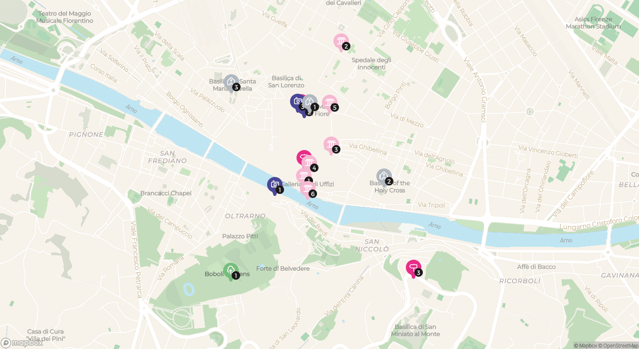This screenshot has width=639, height=349.
Task: Click the Forte di Belvedere map label
Action: [x=283, y=269]
